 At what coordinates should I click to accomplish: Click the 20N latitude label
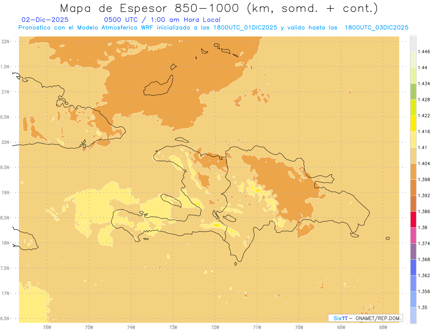tap(5, 142)
